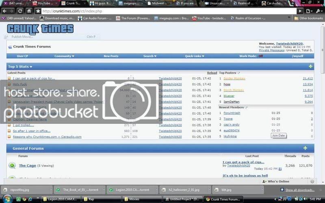Switch to Untitled Project taskbar window

tap(182, 199)
